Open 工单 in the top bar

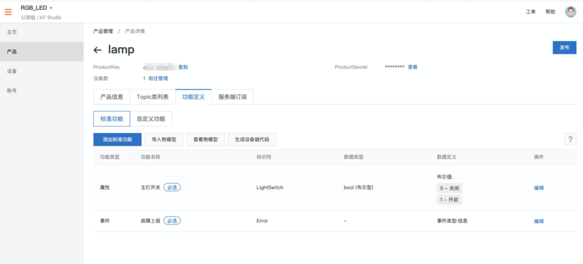[x=531, y=12]
